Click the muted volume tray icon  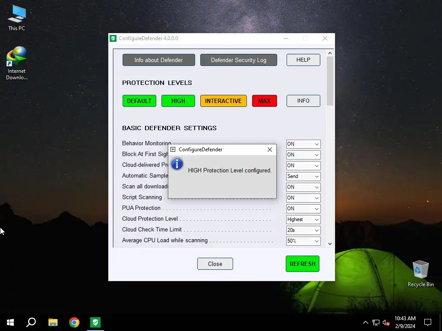[386, 322]
